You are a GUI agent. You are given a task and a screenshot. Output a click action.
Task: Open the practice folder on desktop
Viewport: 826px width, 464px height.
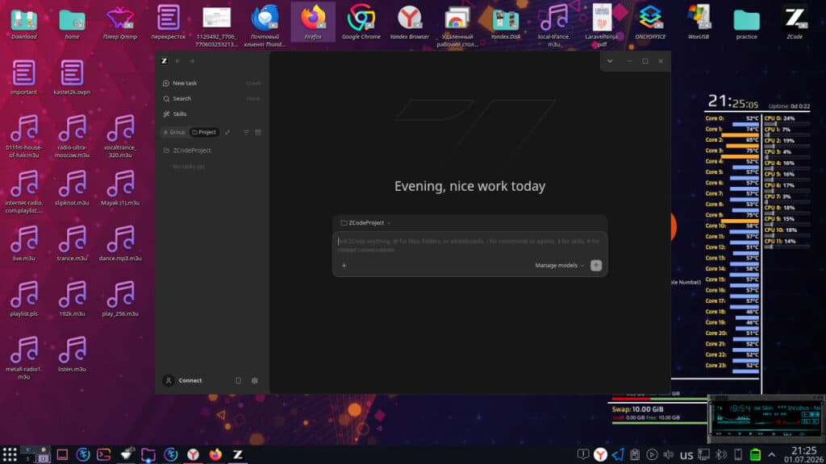point(746,22)
